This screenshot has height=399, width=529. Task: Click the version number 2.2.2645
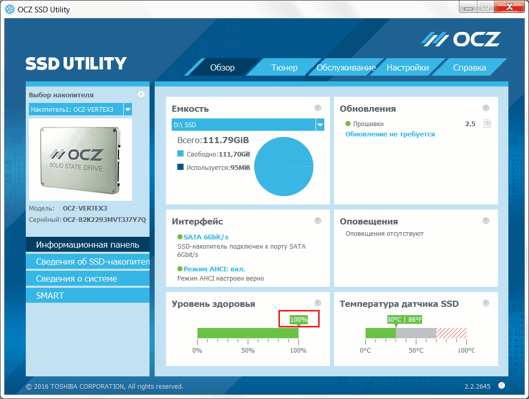[x=477, y=386]
